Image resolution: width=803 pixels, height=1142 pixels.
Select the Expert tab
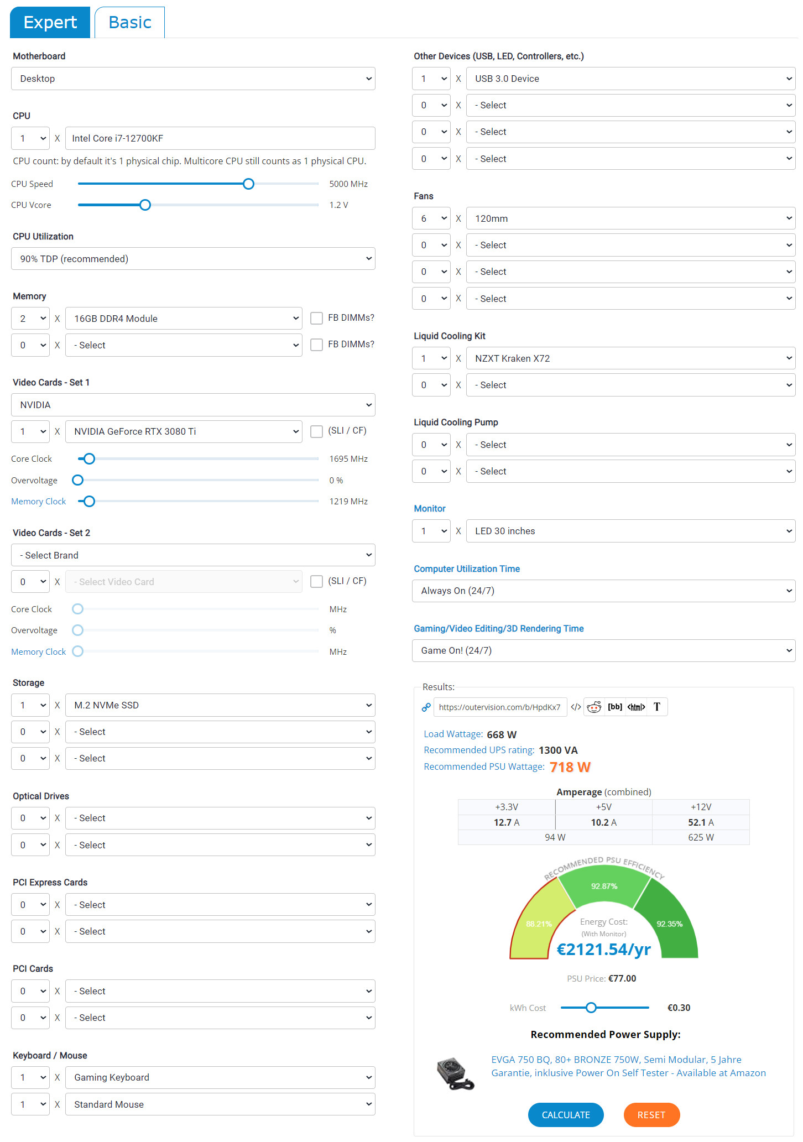pos(50,23)
